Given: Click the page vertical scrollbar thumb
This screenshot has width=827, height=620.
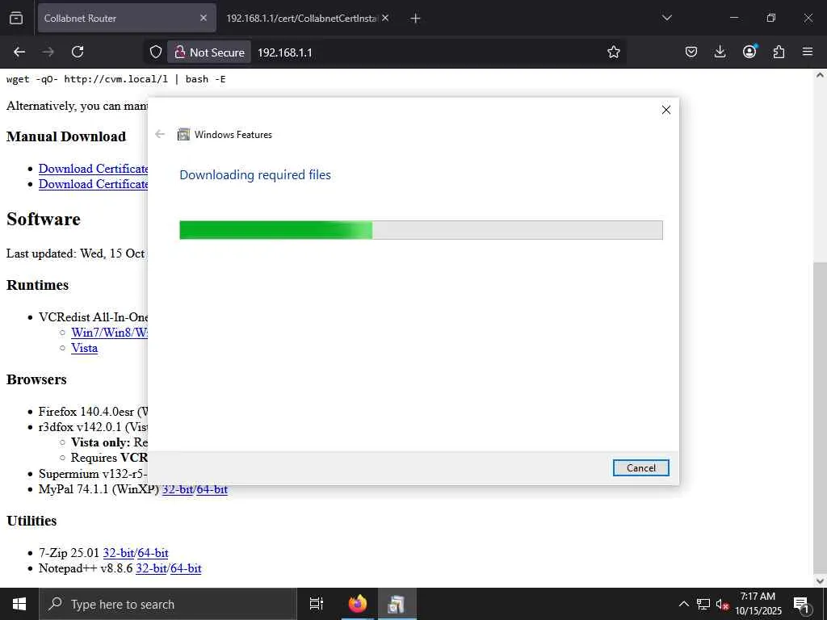Looking at the screenshot, I should coord(820,417).
